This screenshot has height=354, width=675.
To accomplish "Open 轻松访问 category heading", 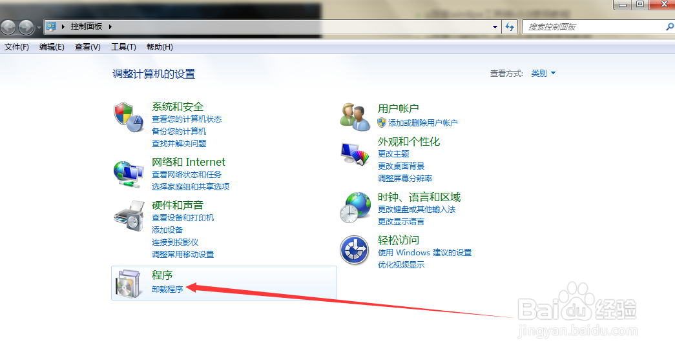I will click(398, 240).
